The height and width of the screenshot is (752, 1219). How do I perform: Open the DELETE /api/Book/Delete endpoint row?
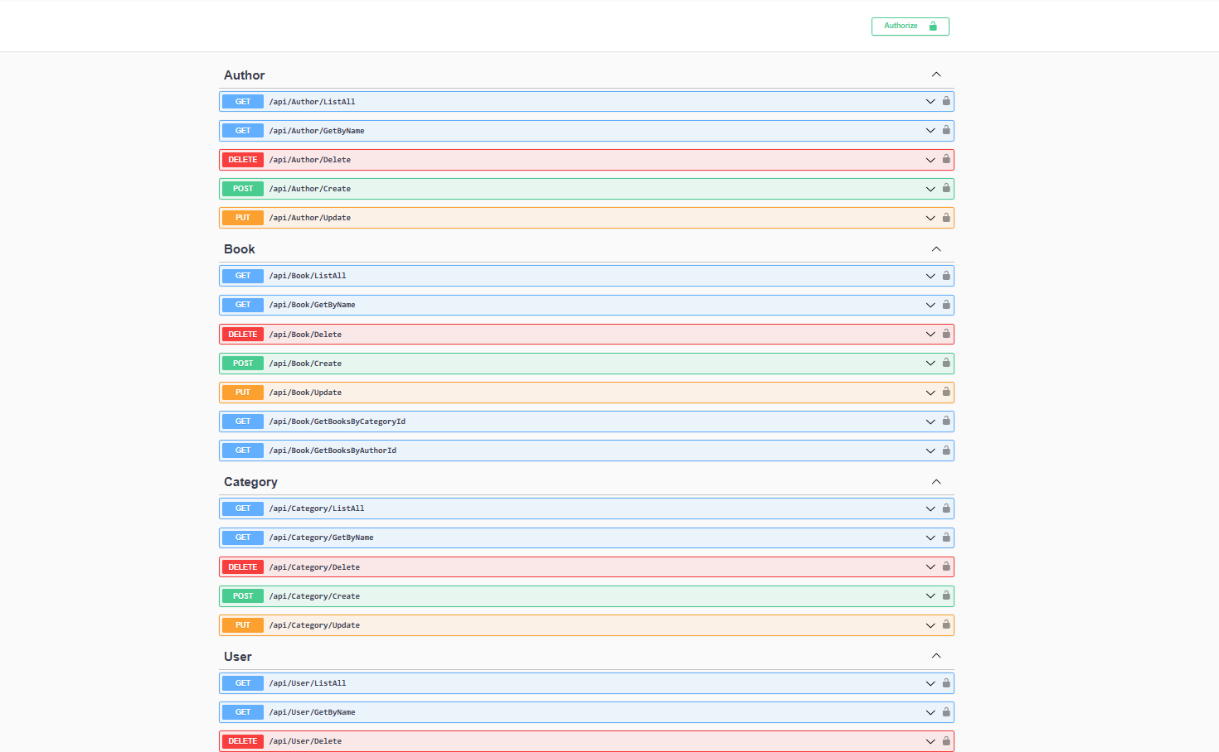580,335
